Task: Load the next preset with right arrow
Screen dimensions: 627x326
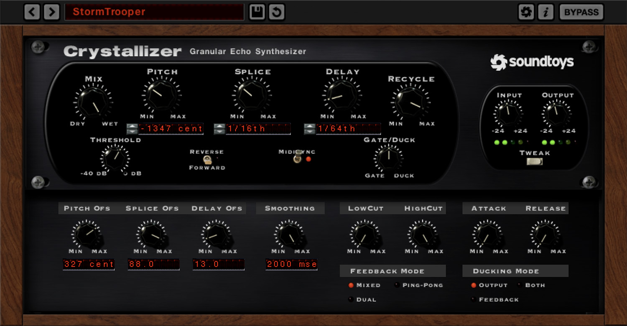Action: coord(51,12)
